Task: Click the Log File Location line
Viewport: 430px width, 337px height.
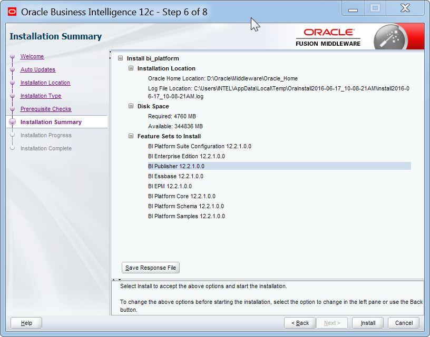Action: (x=279, y=92)
